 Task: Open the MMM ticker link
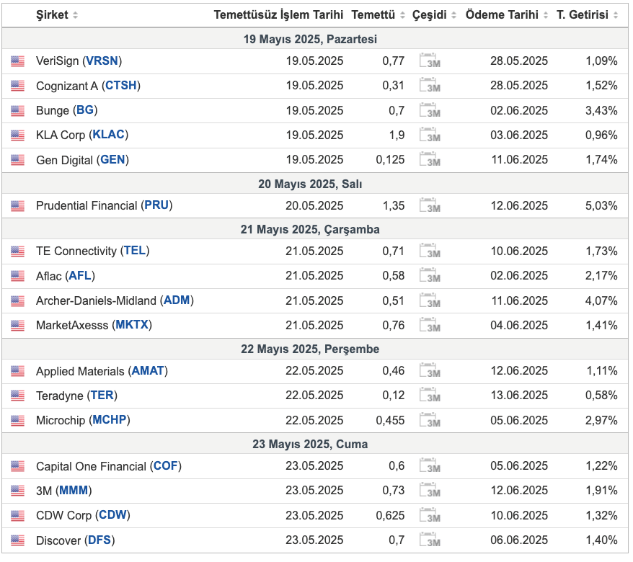click(74, 491)
